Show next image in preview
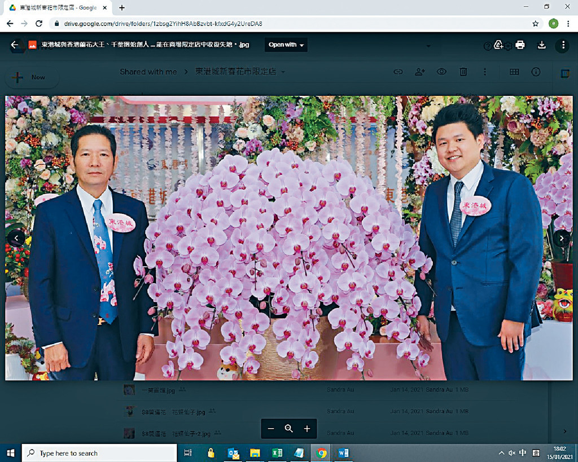 [x=562, y=239]
